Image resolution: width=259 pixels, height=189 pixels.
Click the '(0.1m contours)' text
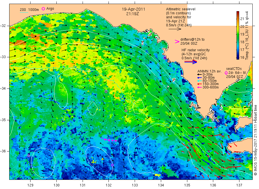pos(178,13)
